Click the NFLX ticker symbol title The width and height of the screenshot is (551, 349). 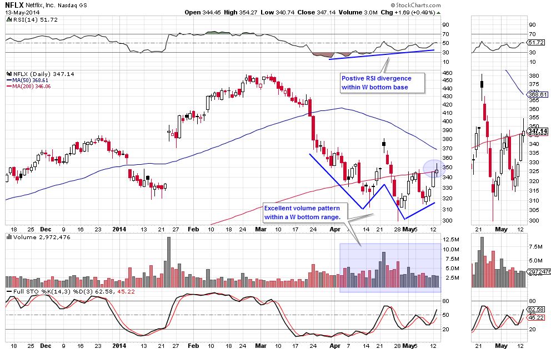point(17,4)
